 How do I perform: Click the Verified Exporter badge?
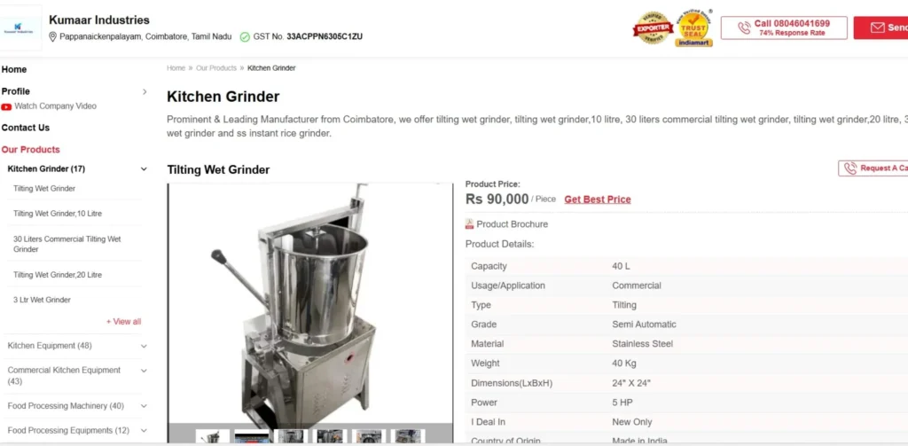(652, 27)
